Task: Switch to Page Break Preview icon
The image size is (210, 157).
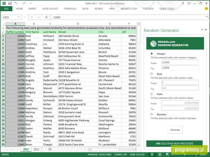Action: coord(167,155)
